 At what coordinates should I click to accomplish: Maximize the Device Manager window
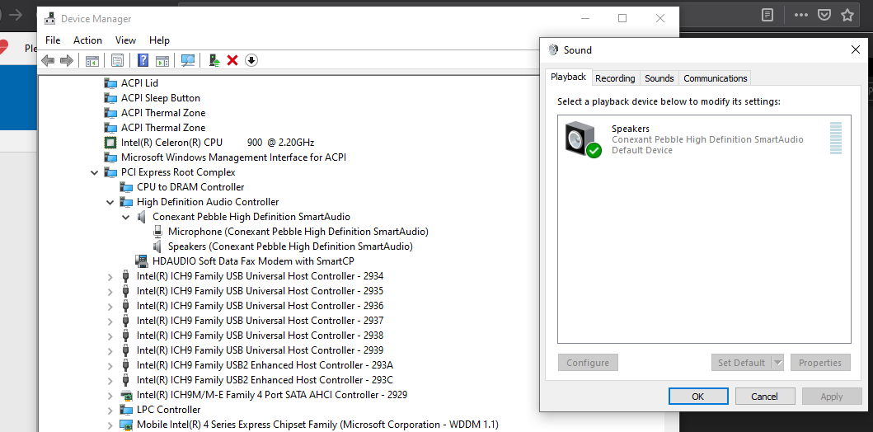coord(622,18)
